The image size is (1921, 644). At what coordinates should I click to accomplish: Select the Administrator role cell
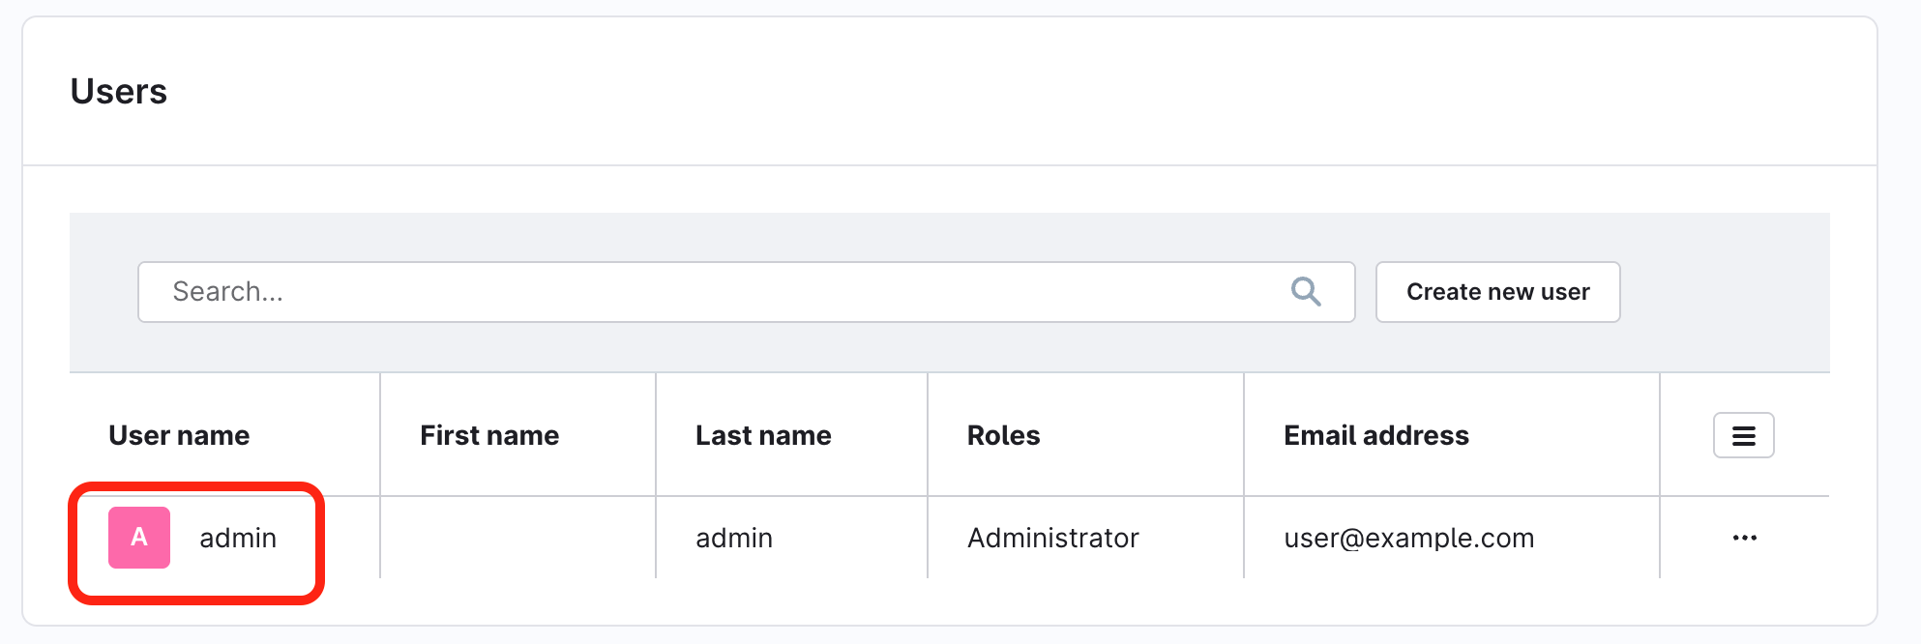1053,538
